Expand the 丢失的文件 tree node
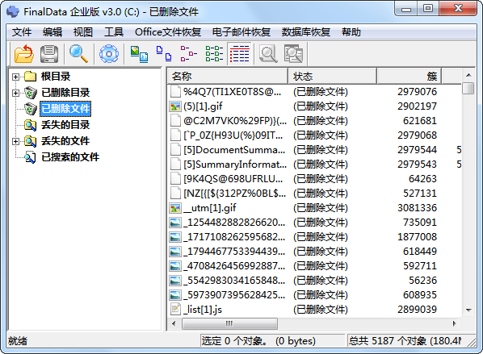Image resolution: width=483 pixels, height=354 pixels. [15, 141]
